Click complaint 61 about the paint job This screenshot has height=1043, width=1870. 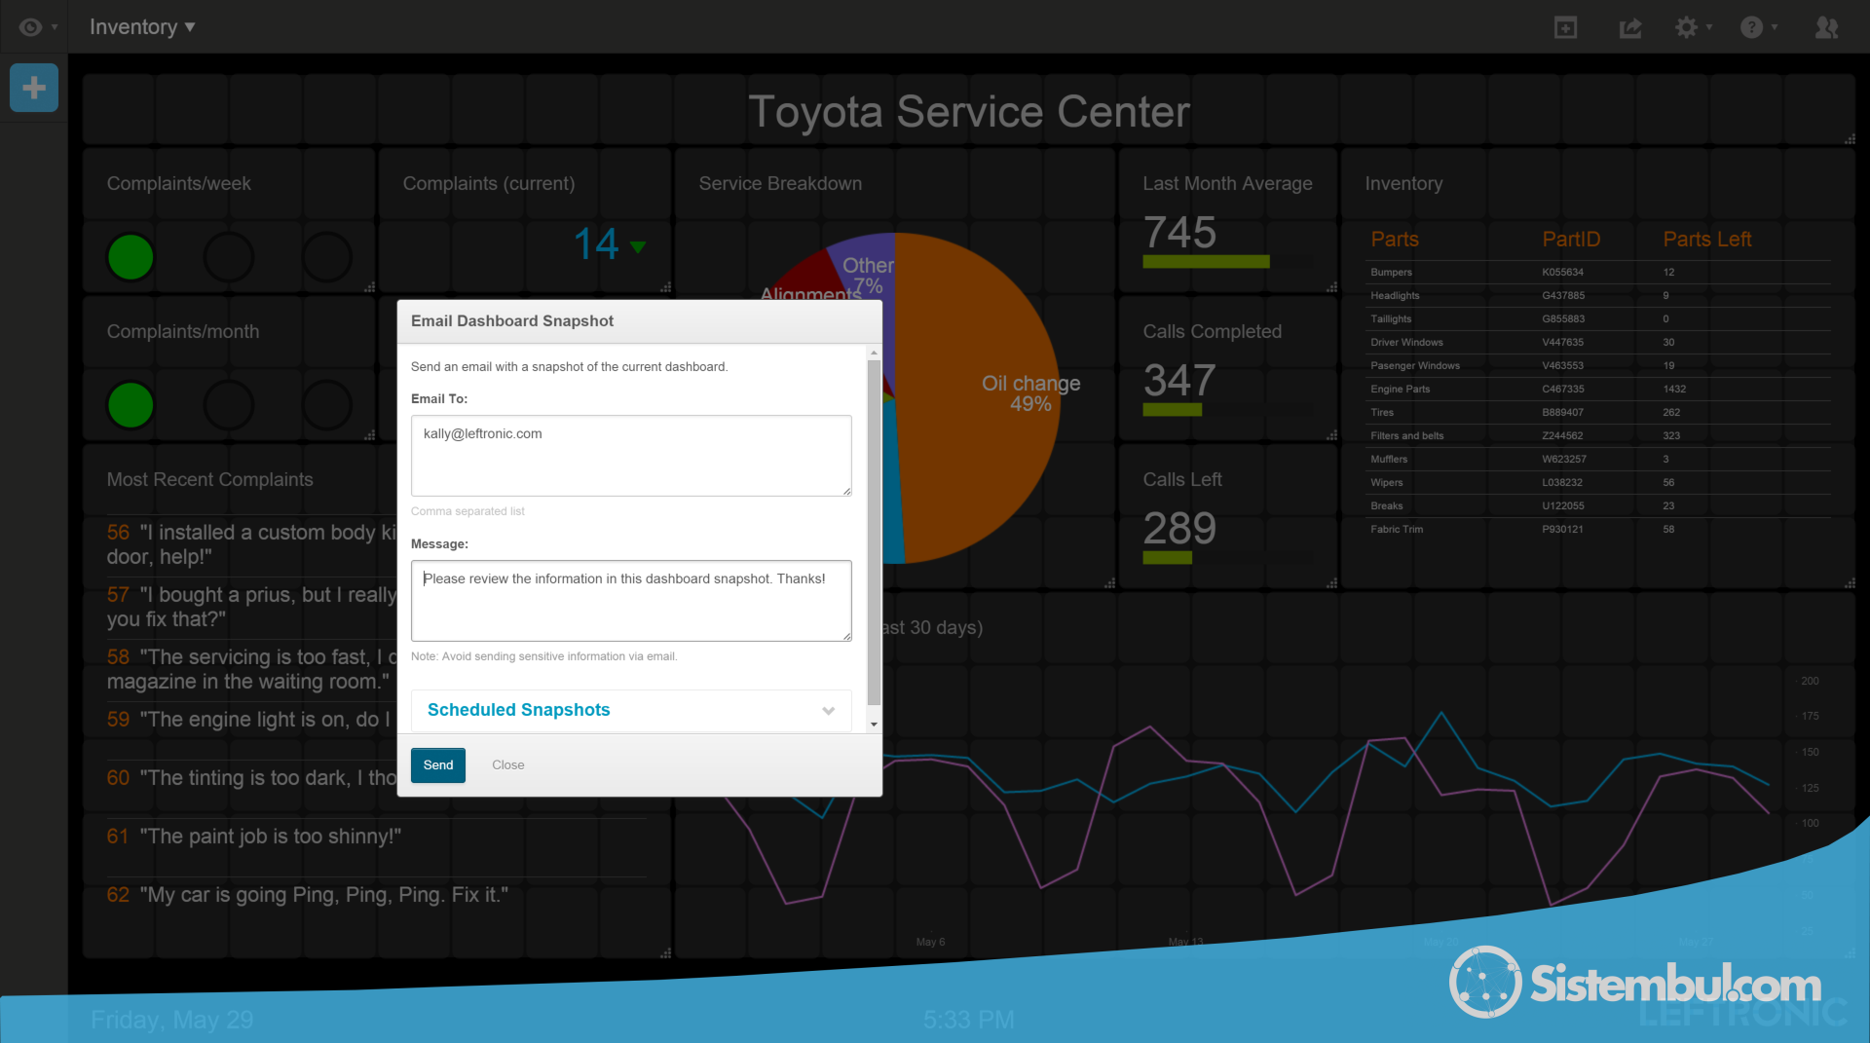tap(254, 837)
